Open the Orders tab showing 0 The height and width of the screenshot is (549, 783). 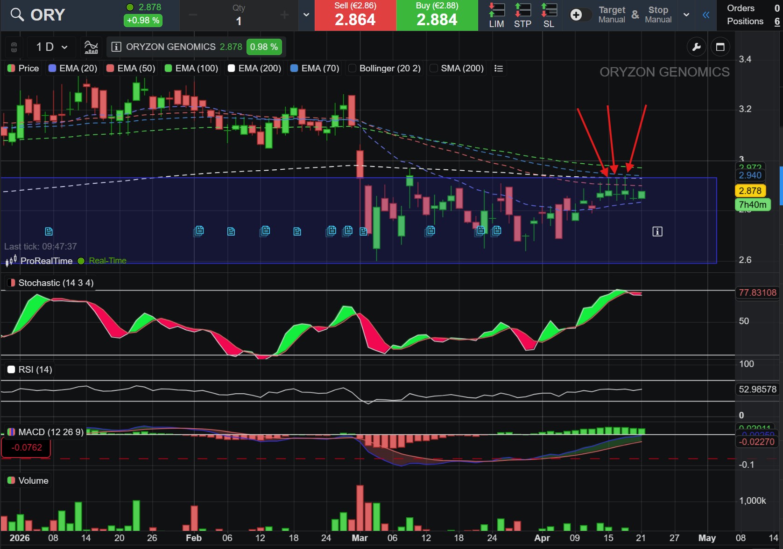[x=752, y=8]
